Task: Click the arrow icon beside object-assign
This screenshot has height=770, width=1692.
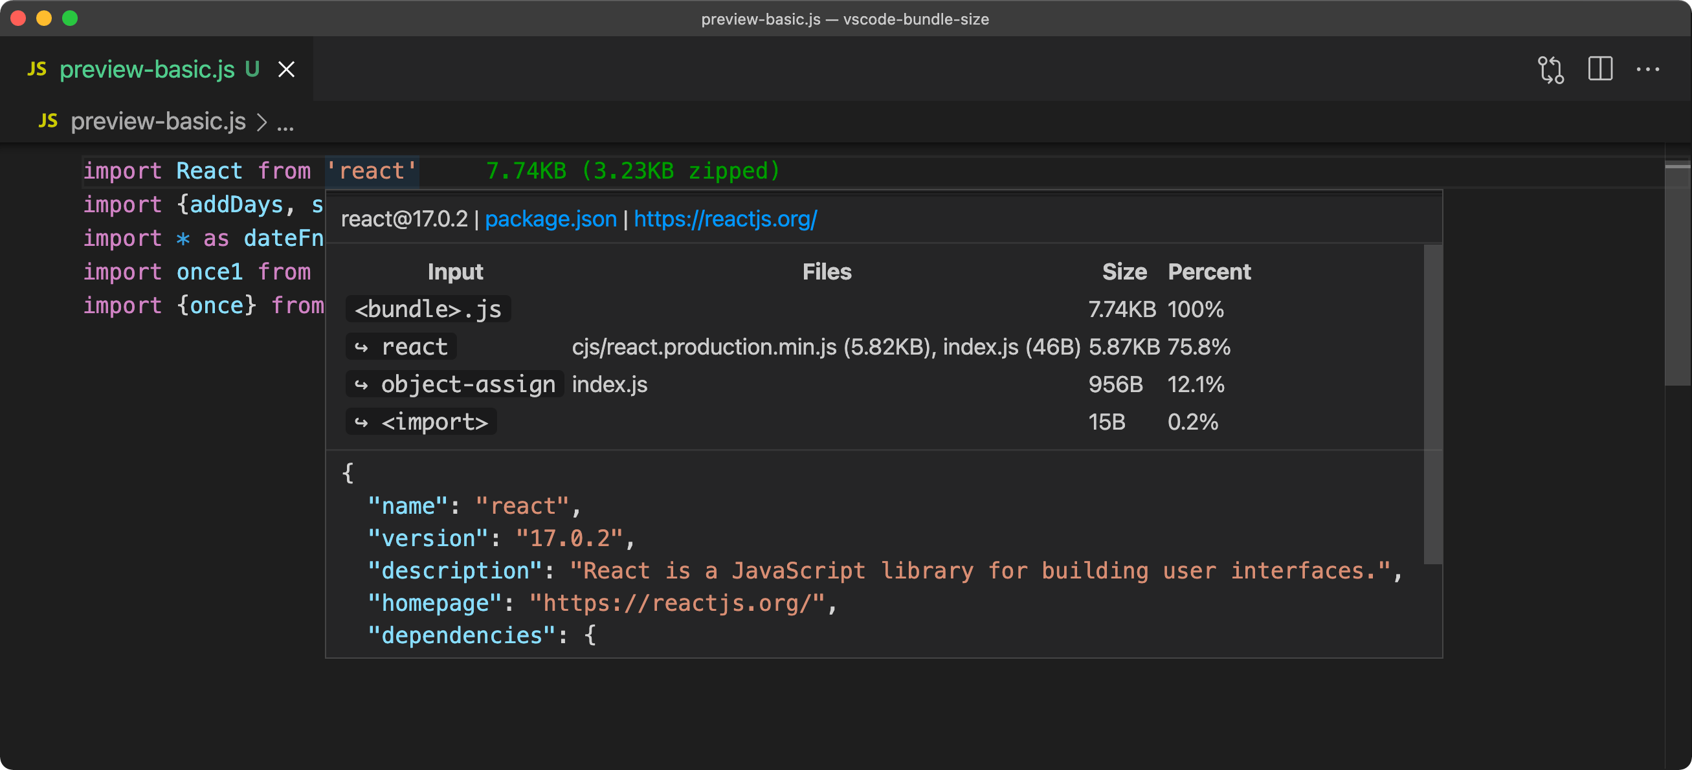Action: point(363,384)
